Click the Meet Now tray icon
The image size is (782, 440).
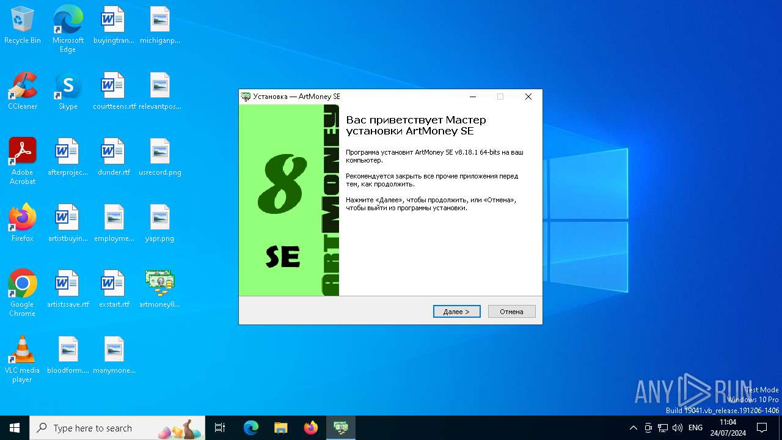[648, 428]
